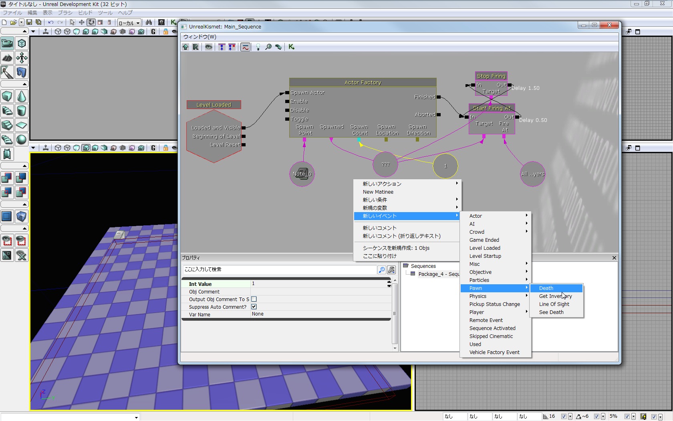The width and height of the screenshot is (673, 421).
Task: Click the Cylinder brush builder icon
Action: 22,111
